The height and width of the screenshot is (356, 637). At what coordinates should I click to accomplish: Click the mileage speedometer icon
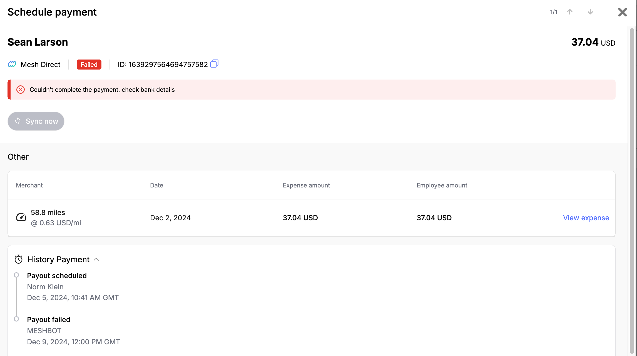(21, 217)
